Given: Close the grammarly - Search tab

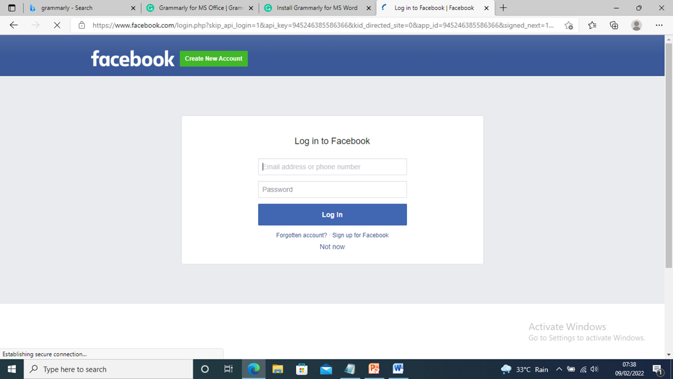Looking at the screenshot, I should 133,8.
